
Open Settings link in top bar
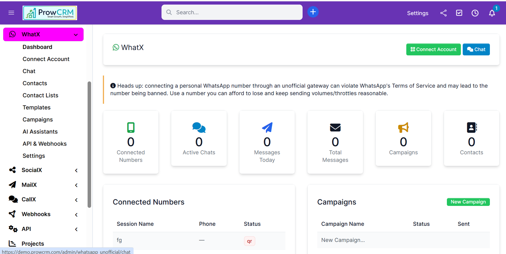tap(417, 13)
